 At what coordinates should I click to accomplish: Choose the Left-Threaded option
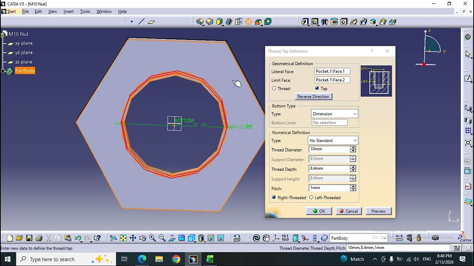click(311, 198)
